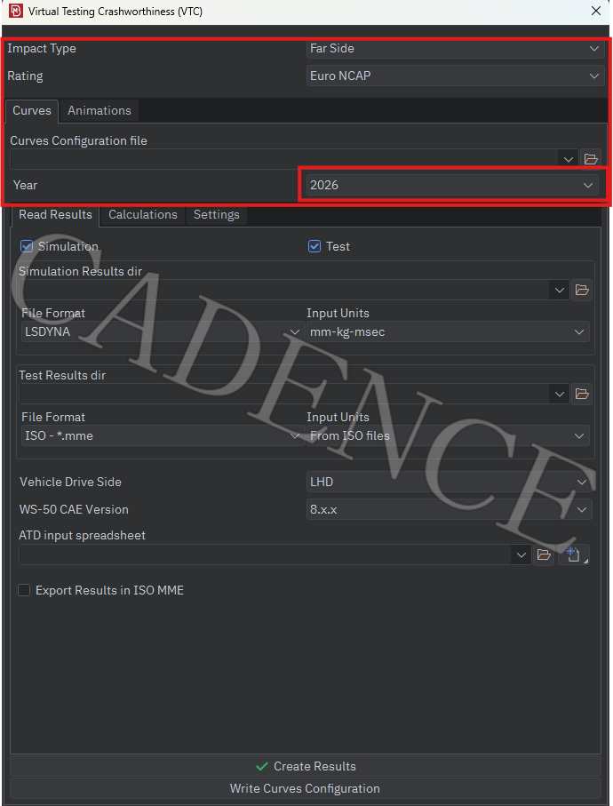Click the Create Results button
The height and width of the screenshot is (806, 613).
click(306, 766)
